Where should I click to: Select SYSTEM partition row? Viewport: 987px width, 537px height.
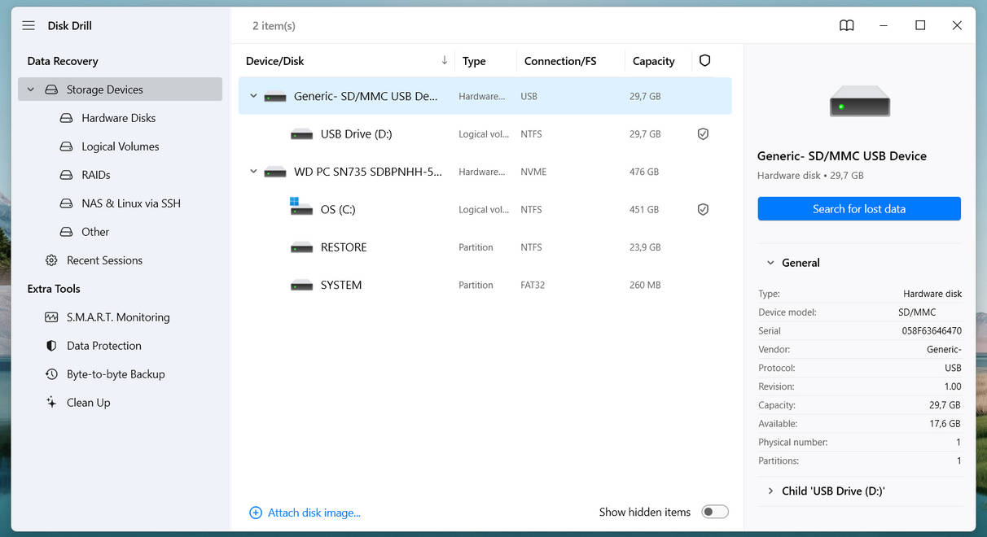click(485, 285)
